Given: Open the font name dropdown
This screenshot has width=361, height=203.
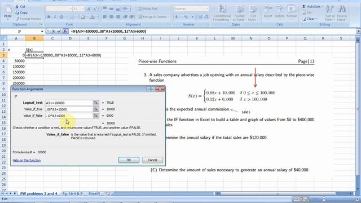Looking at the screenshot, I should point(71,9).
